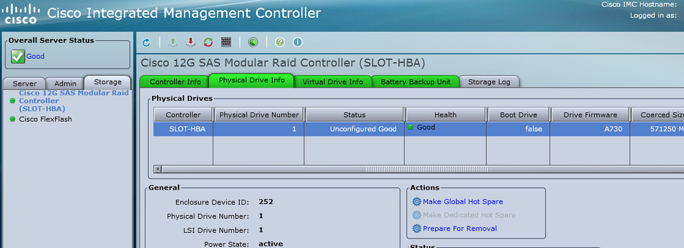This screenshot has height=248, width=684.
Task: Open the Storage Log tab
Action: click(x=489, y=82)
